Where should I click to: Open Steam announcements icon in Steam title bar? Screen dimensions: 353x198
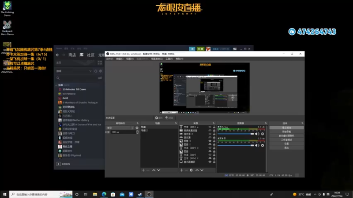point(192,49)
